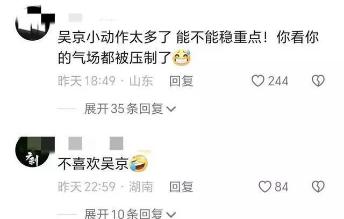The width and height of the screenshot is (344, 219).
Task: Select the comment text starting 吴京小动作太多了
Action: coord(188,47)
